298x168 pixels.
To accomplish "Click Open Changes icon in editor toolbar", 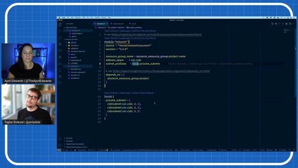I will coord(272,24).
